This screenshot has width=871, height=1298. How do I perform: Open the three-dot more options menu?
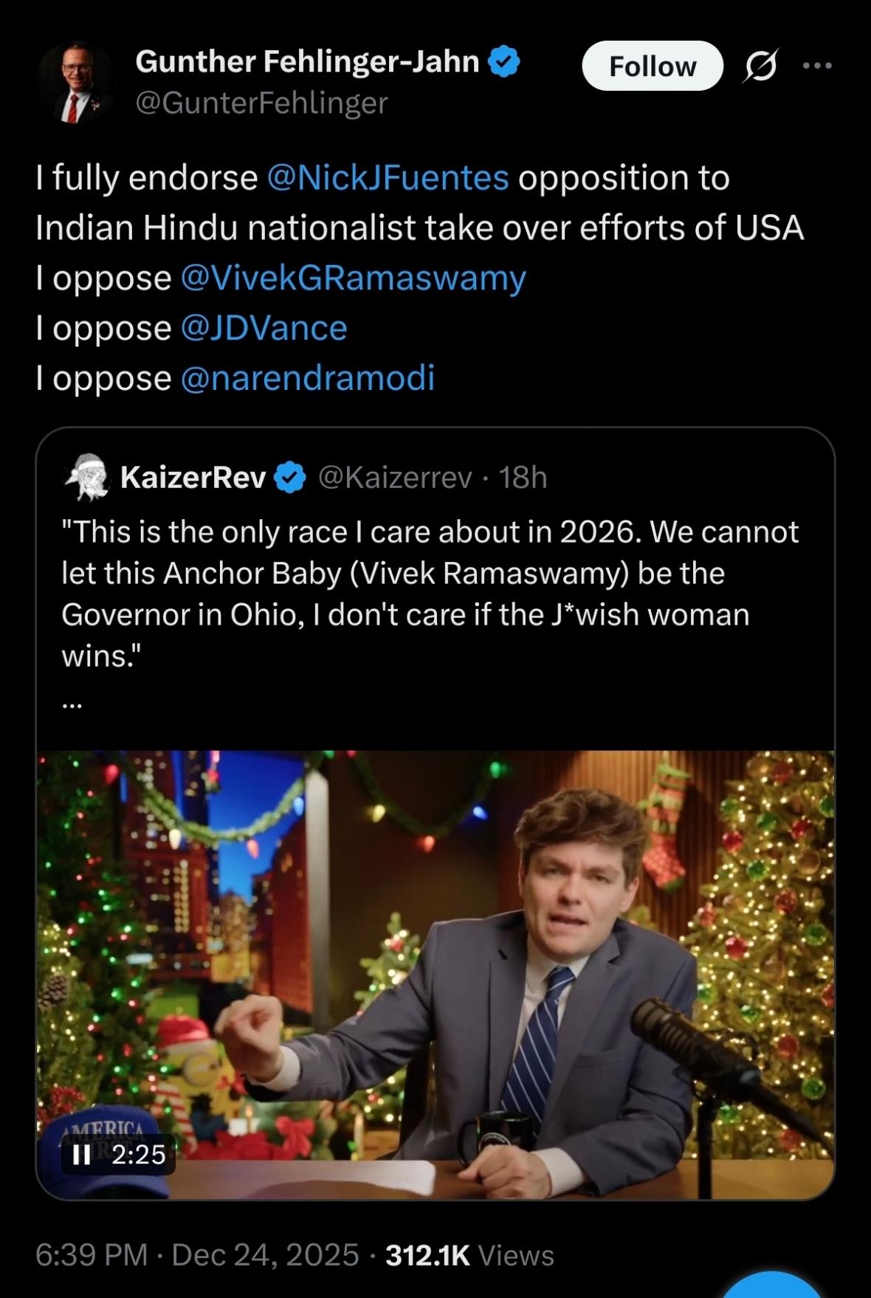click(818, 66)
